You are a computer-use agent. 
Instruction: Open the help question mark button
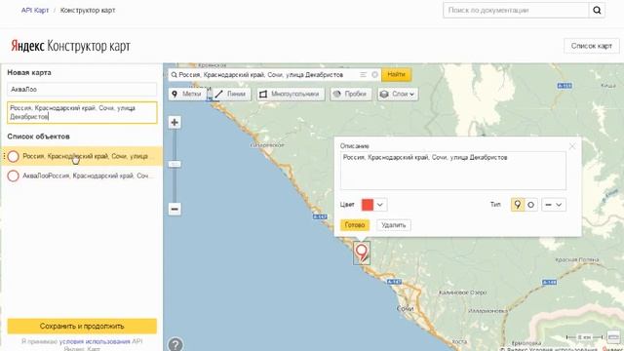[175, 344]
